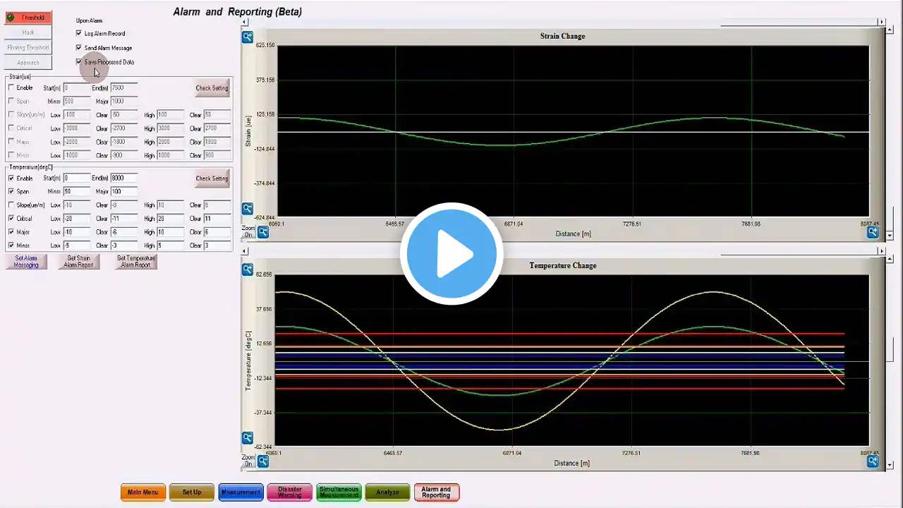Enable the Strain alarm checkbox
This screenshot has height=508, width=903.
tap(11, 87)
